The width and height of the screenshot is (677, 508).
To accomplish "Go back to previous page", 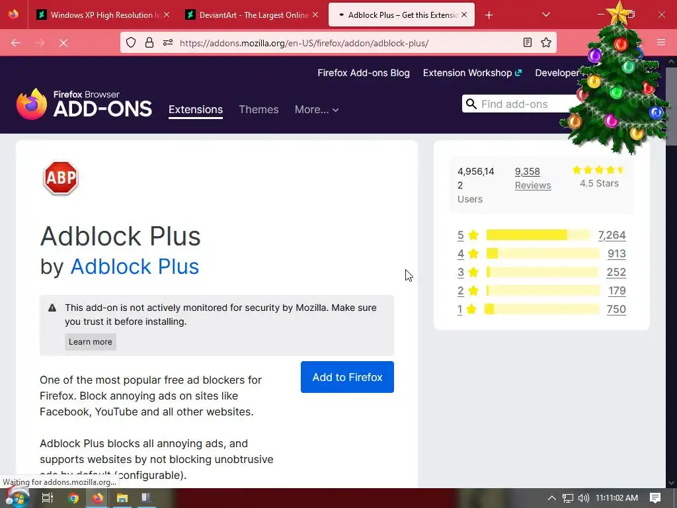I will pos(16,43).
